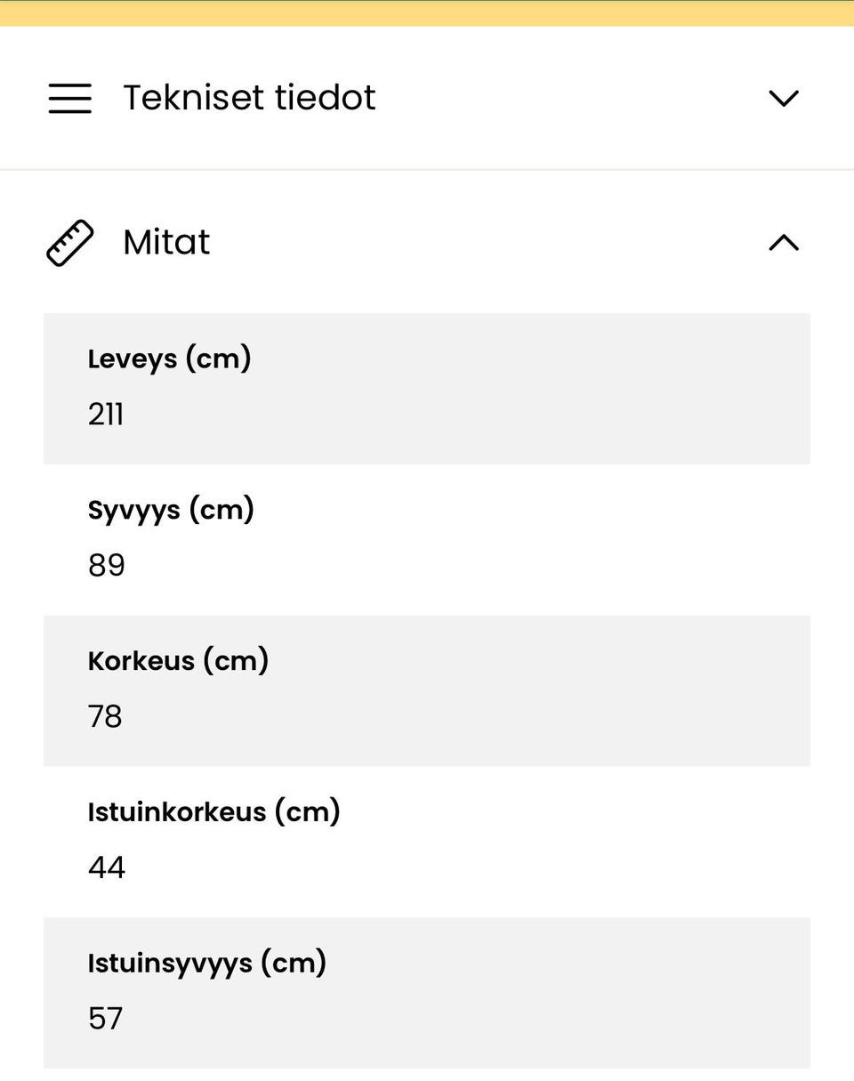Click the Mitat section heading
This screenshot has width=854, height=1081.
coord(166,243)
